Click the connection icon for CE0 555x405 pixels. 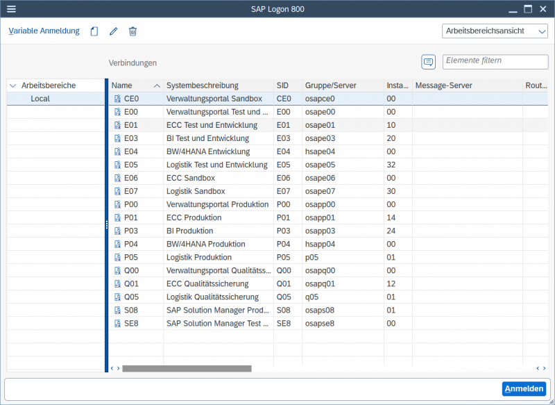click(117, 99)
